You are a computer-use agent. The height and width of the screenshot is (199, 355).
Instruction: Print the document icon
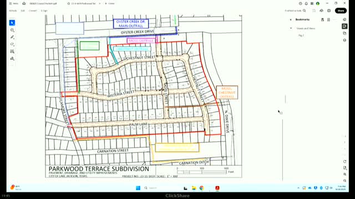[329, 11]
